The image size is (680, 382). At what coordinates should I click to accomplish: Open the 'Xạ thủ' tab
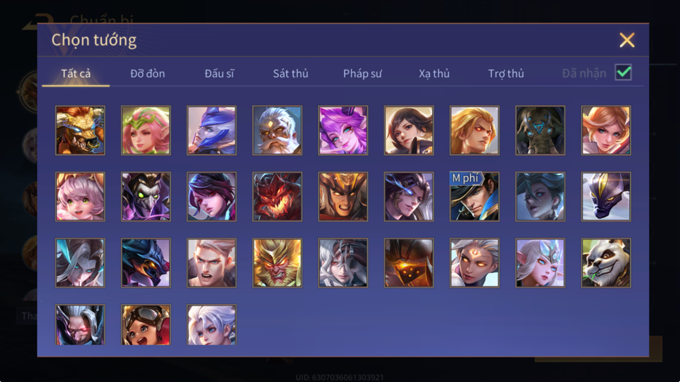(x=434, y=74)
